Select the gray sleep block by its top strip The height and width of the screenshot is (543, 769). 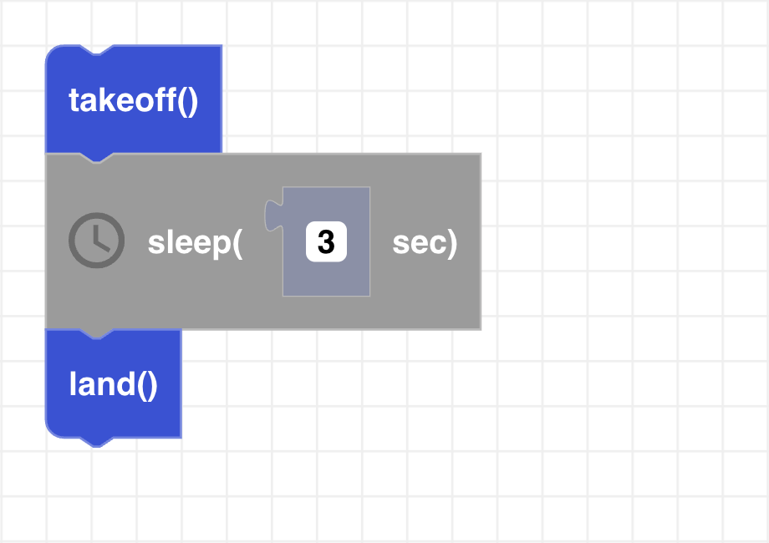point(334,167)
